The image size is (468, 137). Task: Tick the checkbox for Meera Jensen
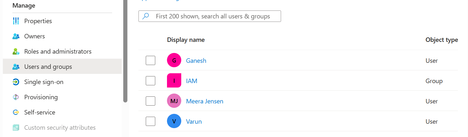[x=151, y=101]
